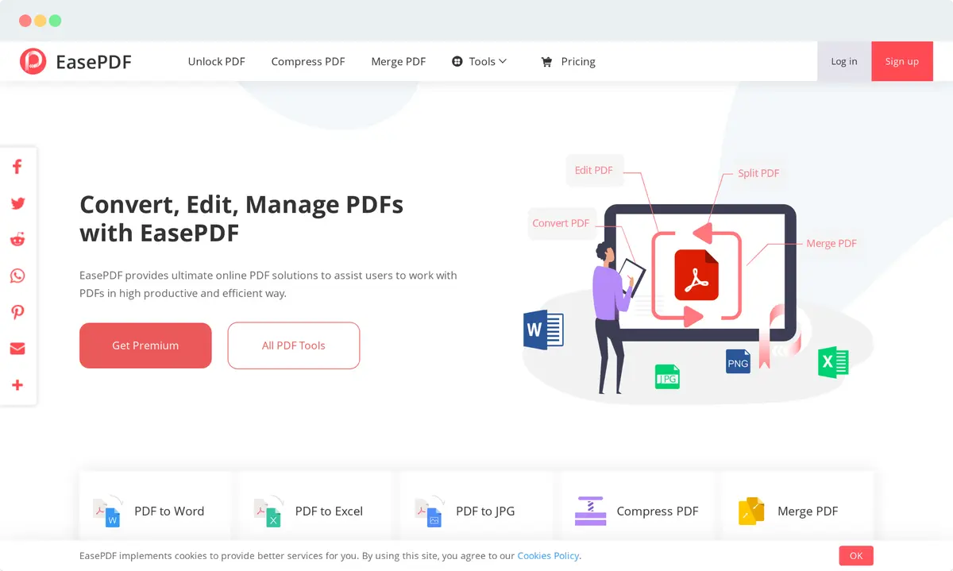Click the Tools grid icon
The height and width of the screenshot is (571, 953).
point(457,61)
